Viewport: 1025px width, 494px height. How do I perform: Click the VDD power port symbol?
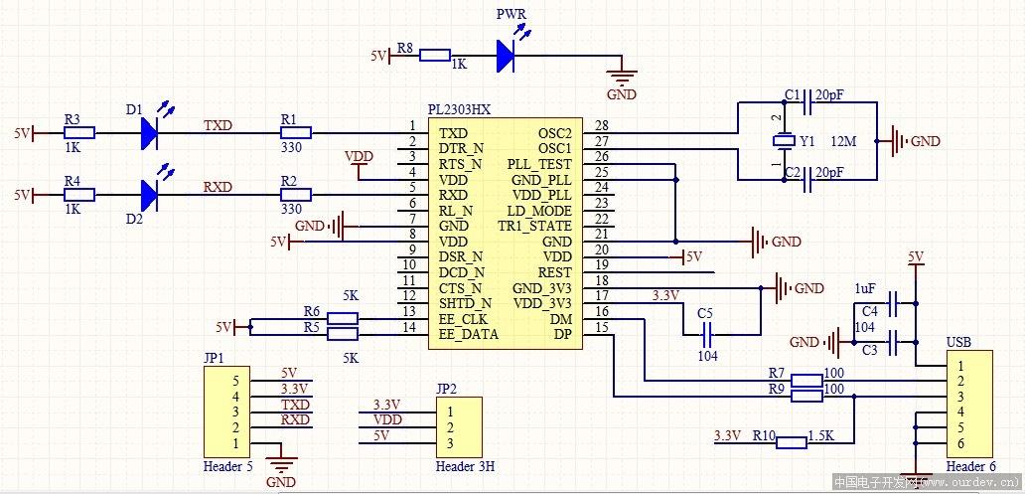click(359, 164)
